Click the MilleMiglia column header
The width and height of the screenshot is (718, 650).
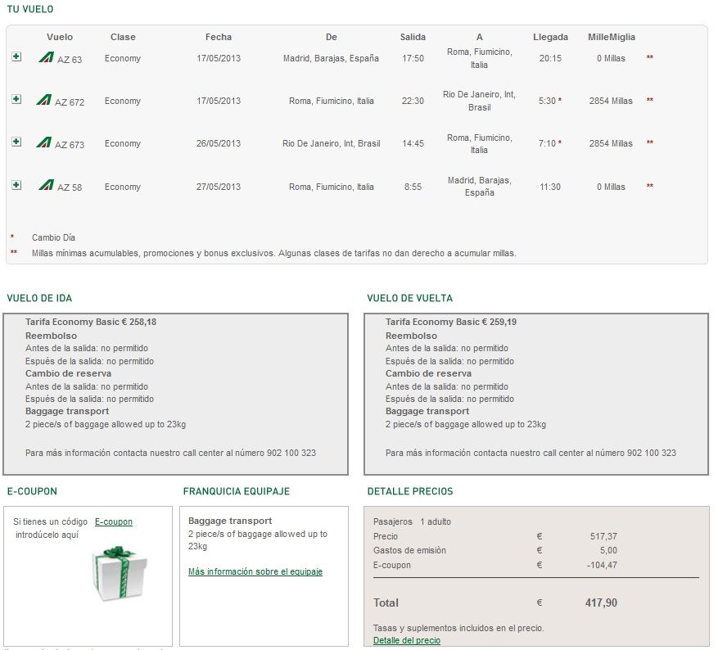(x=612, y=37)
